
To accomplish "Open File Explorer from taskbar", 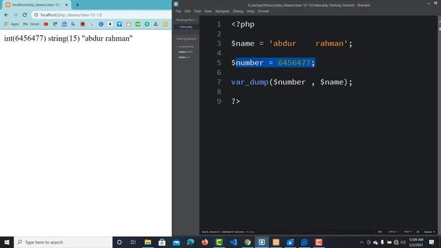I will point(147,242).
